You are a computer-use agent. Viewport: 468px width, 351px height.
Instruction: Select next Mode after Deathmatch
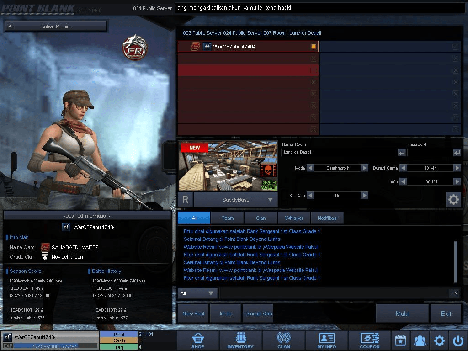364,168
